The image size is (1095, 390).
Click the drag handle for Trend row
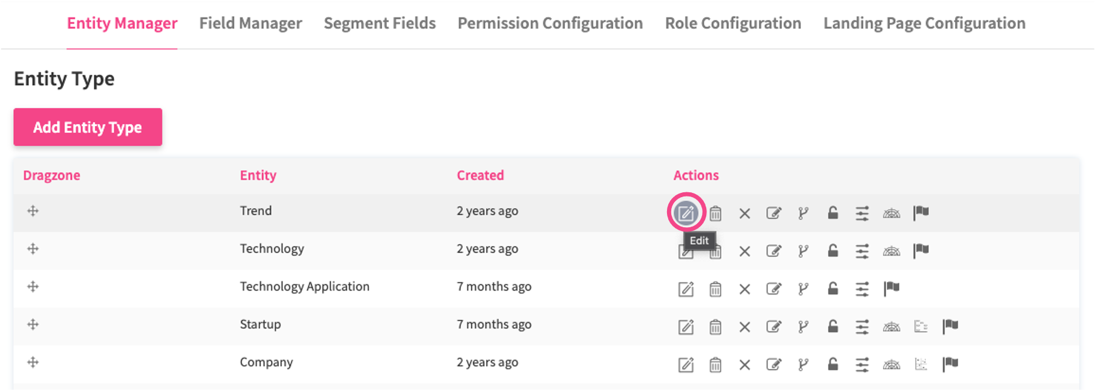33,211
